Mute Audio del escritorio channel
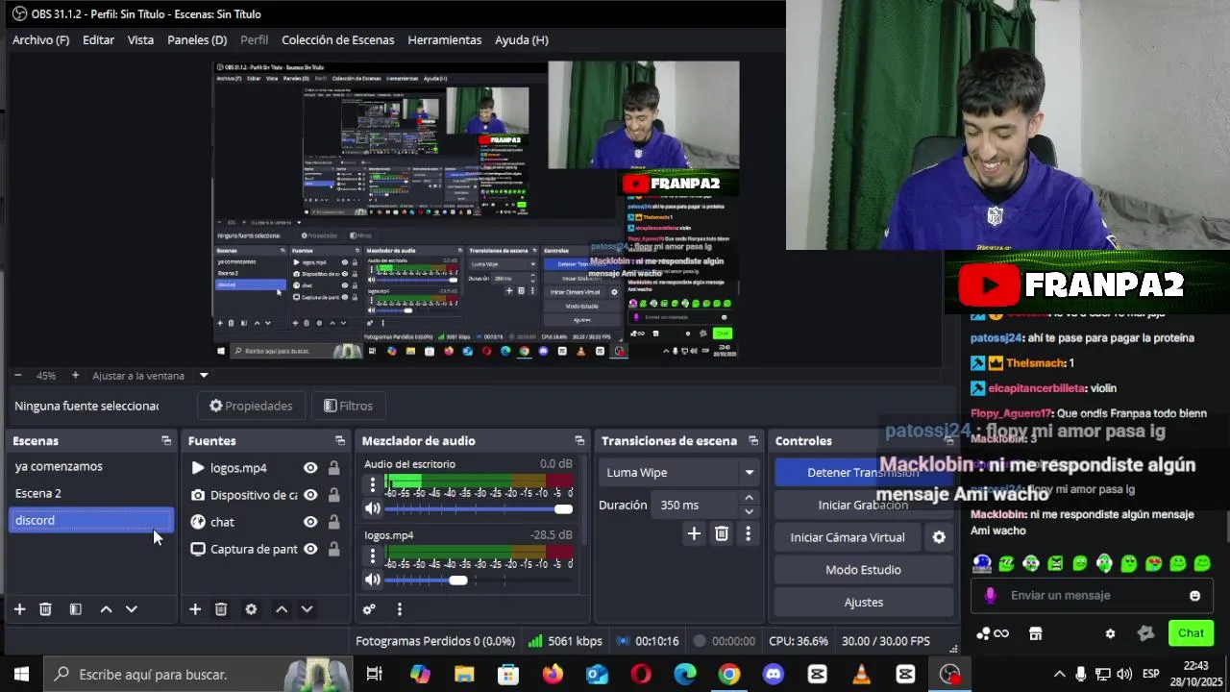The width and height of the screenshot is (1230, 692). click(x=373, y=508)
